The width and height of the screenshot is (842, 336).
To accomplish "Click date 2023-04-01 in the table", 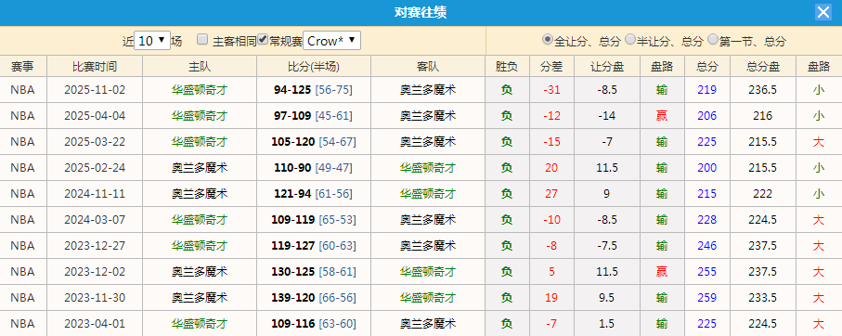I will pos(95,324).
